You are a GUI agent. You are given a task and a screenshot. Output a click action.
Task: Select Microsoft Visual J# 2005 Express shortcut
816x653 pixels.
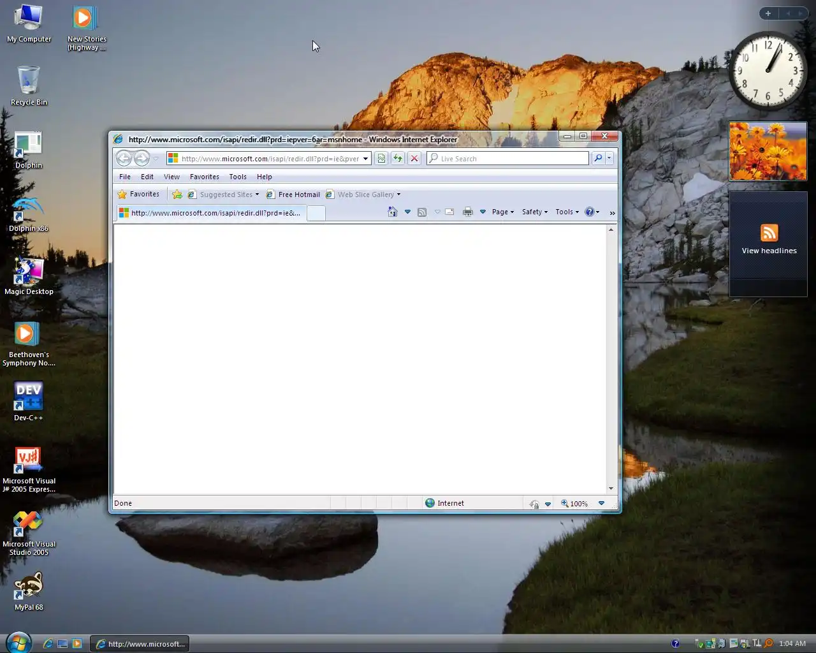point(29,469)
